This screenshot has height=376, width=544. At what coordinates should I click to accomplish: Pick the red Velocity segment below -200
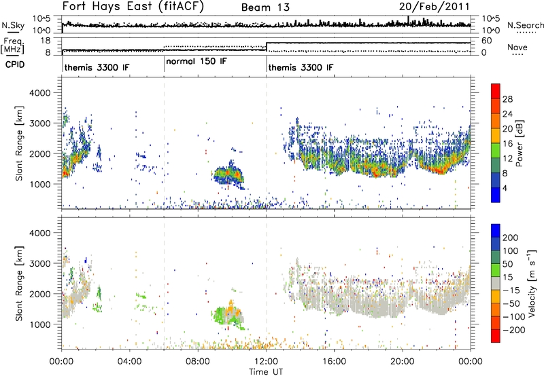click(x=496, y=336)
